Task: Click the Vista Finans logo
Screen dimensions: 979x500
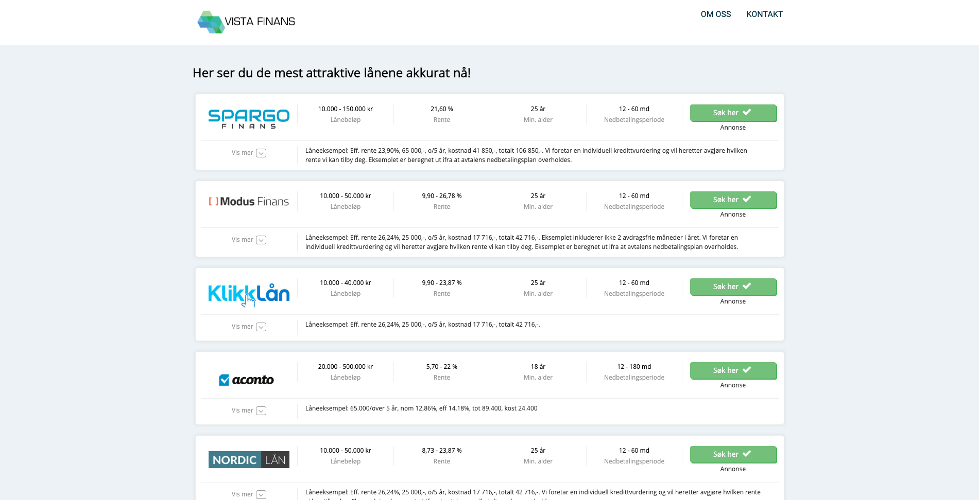Action: coord(246,22)
